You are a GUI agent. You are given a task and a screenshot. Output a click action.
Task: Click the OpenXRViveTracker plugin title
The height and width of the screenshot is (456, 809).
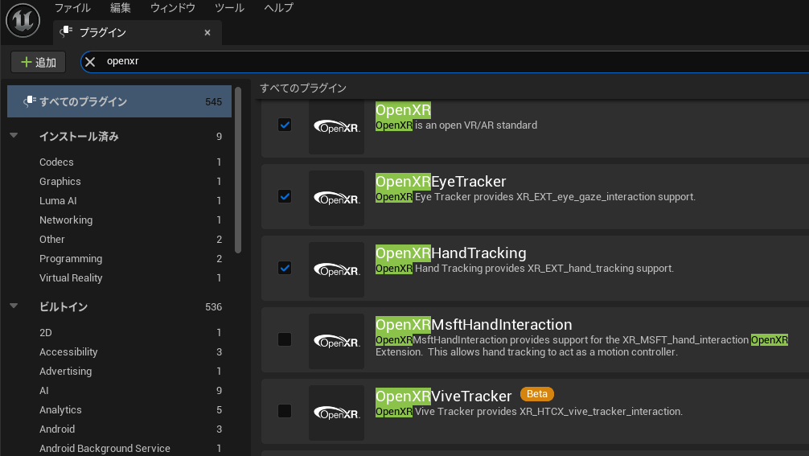(443, 396)
